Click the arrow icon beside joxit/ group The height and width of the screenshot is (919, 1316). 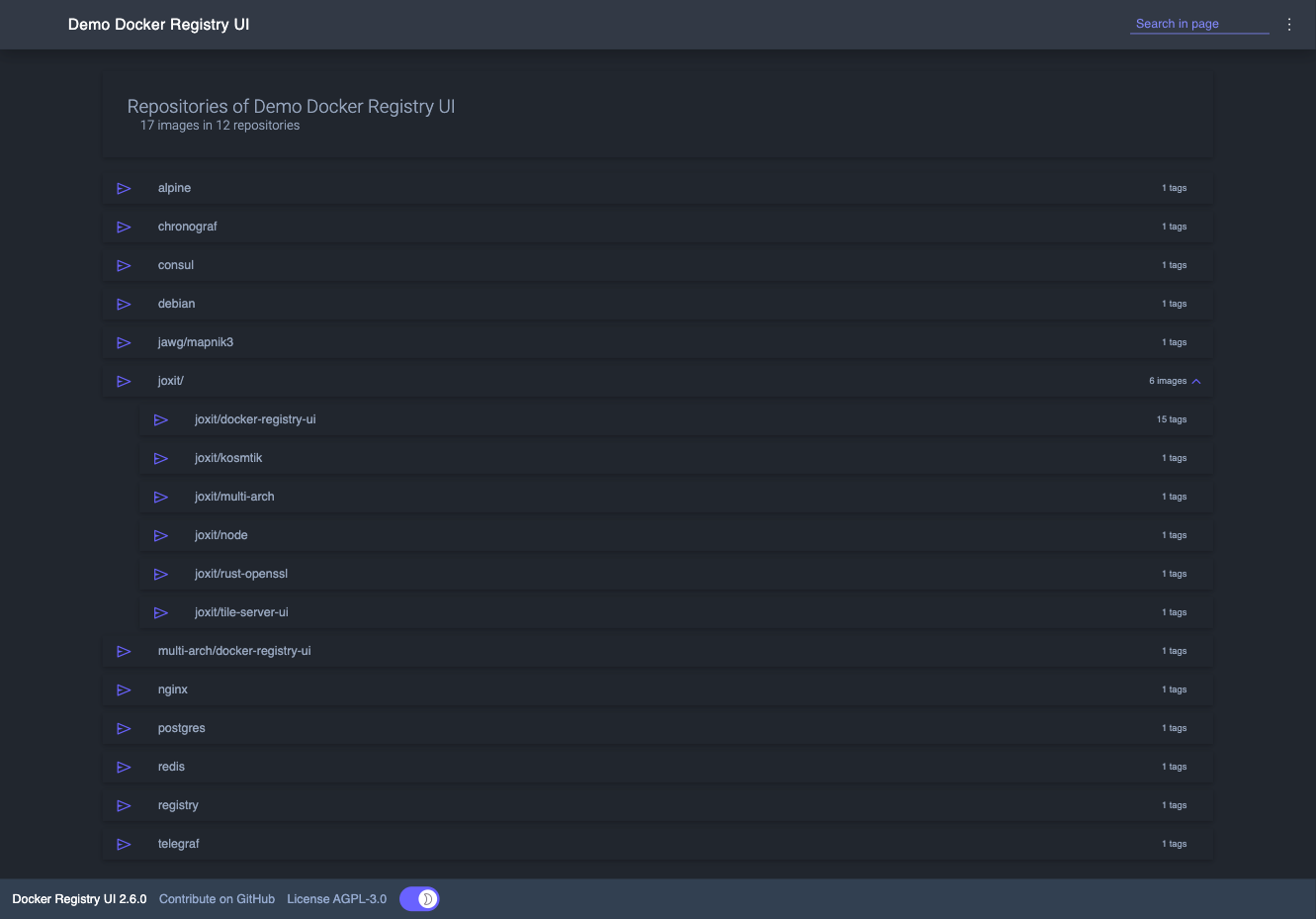click(124, 381)
